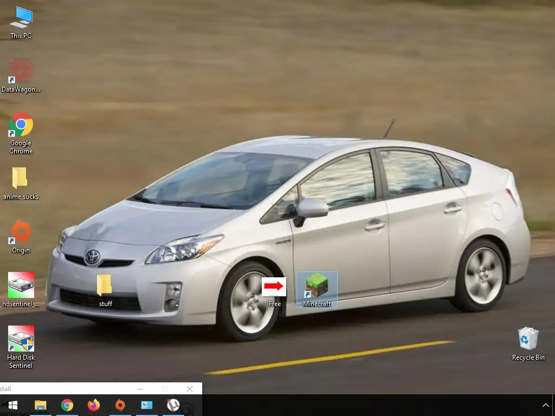Select the DataWagon shortcut icon
555x416 pixels.
(21, 71)
